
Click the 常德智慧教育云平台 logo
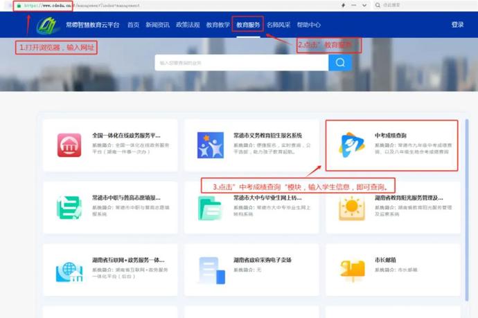click(48, 25)
